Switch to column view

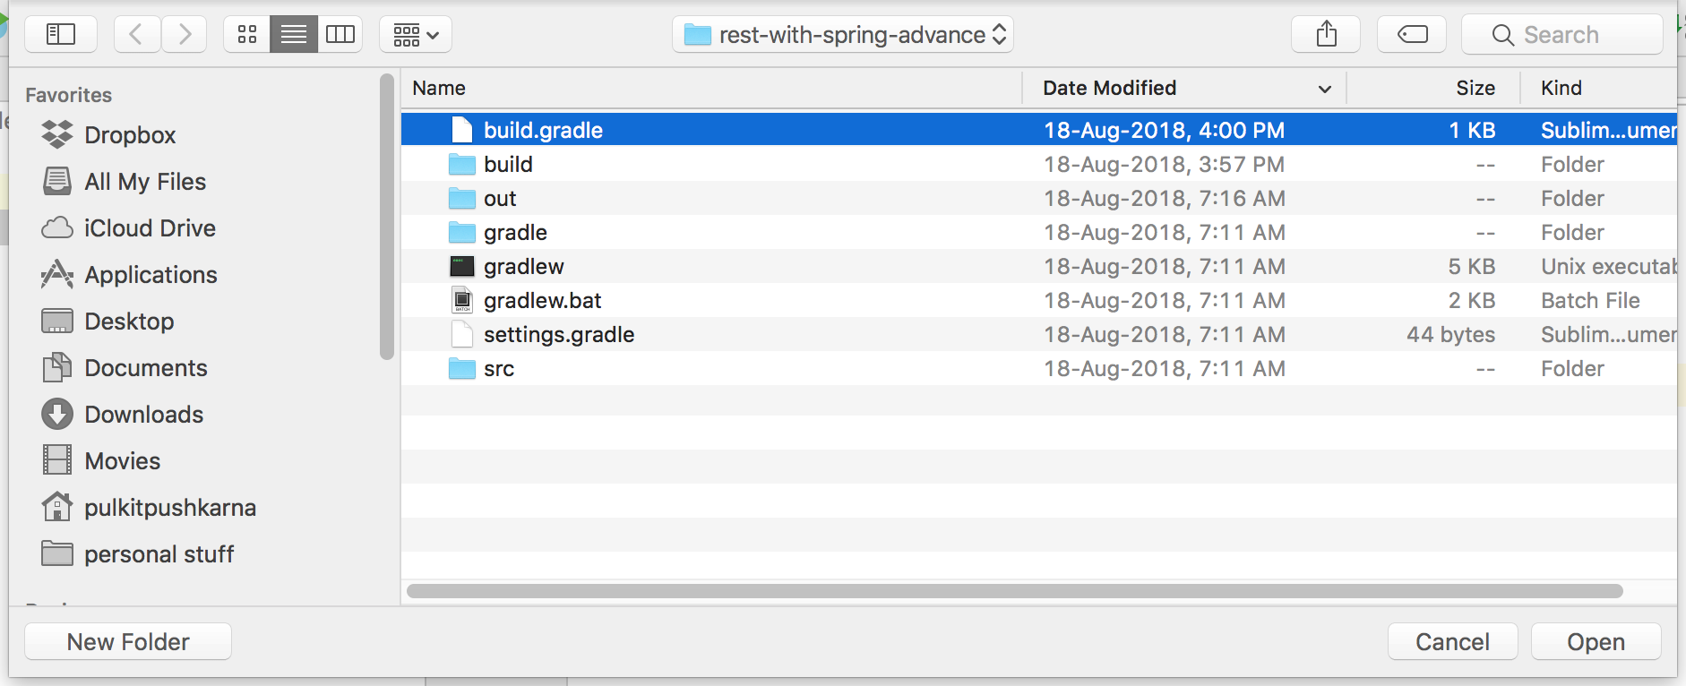point(340,34)
